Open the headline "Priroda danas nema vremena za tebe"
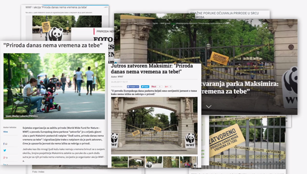 (x=53, y=46)
